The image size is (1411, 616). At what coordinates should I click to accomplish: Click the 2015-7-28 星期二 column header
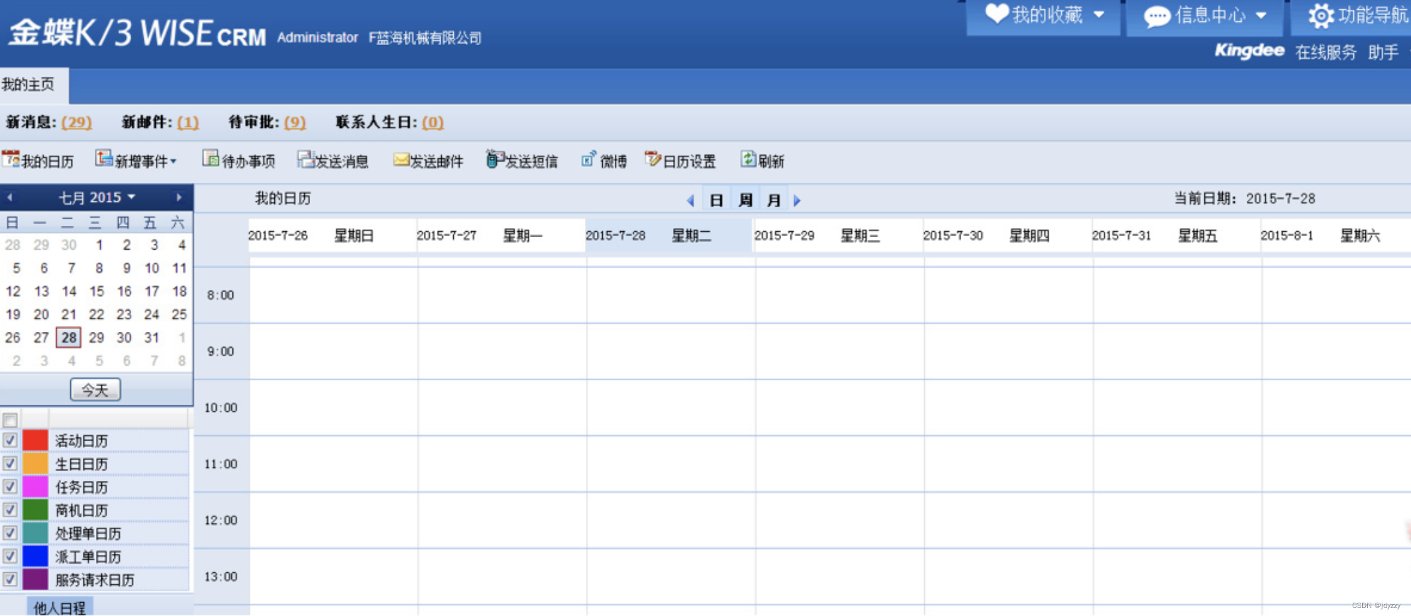click(668, 236)
